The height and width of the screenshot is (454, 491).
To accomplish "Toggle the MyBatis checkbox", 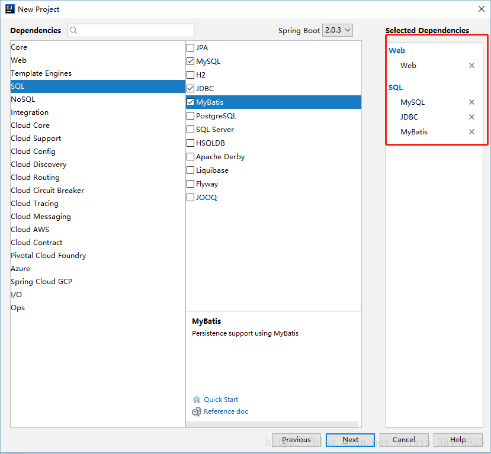I will coord(190,102).
